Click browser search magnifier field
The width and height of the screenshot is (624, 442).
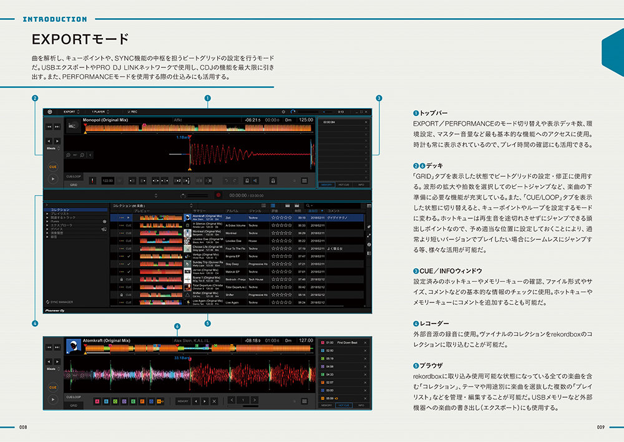coord(333,206)
